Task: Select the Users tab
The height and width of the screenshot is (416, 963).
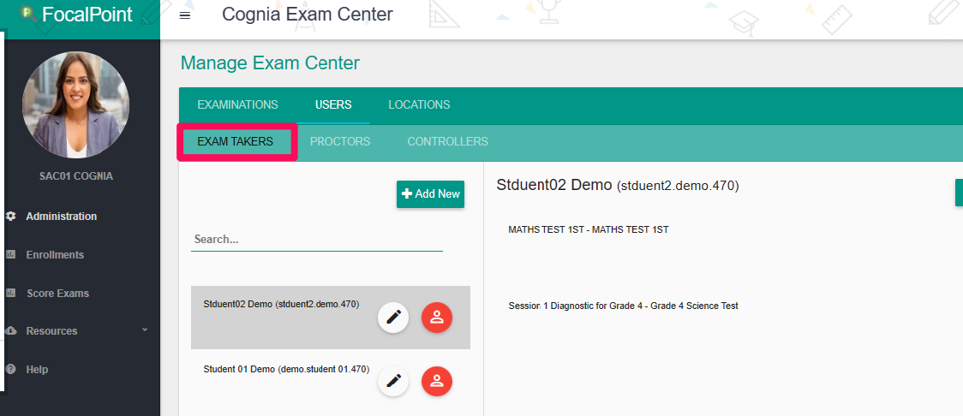Action: pyautogui.click(x=333, y=105)
